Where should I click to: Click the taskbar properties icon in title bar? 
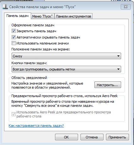[5, 7]
